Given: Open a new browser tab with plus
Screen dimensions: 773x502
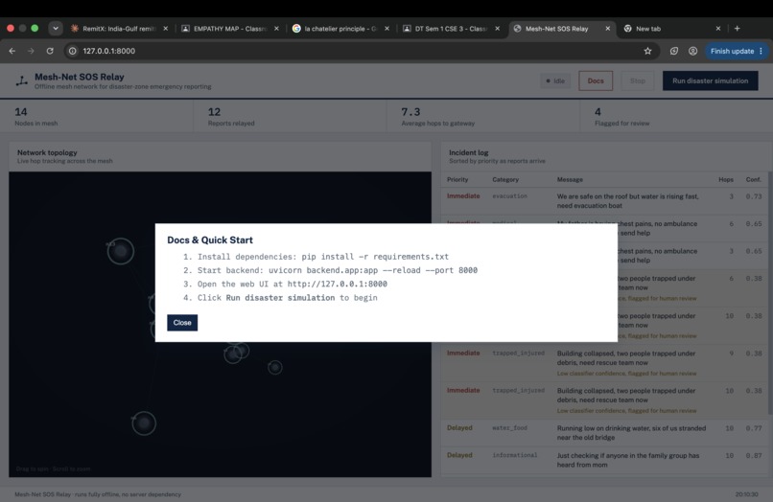Looking at the screenshot, I should (737, 29).
